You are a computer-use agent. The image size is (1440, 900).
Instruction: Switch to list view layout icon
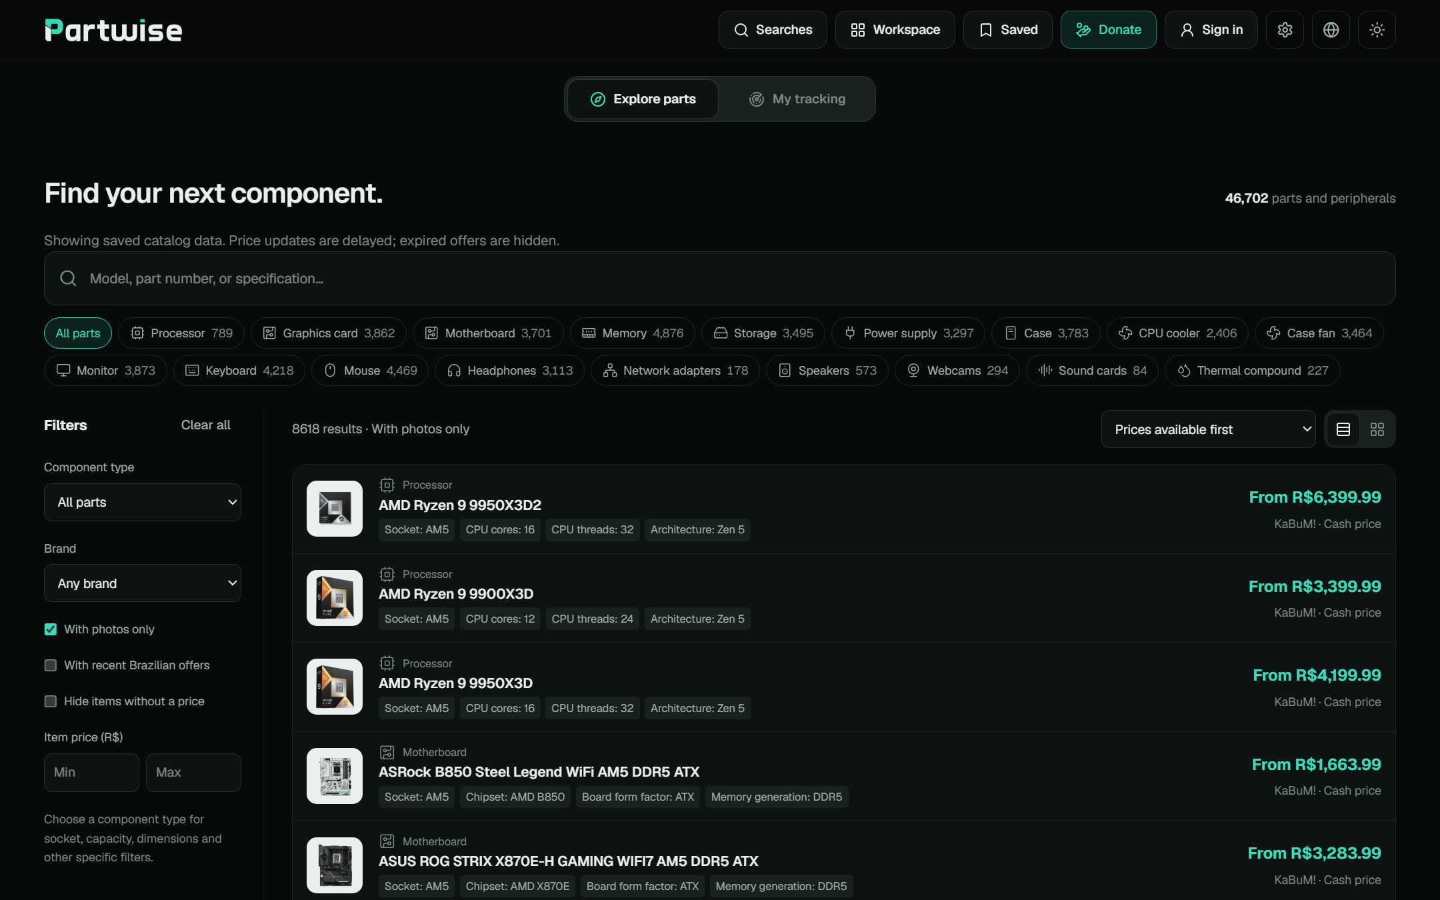(1343, 429)
